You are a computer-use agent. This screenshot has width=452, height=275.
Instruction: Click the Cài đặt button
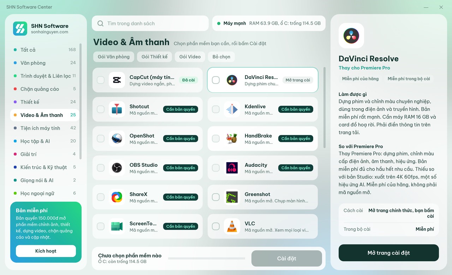pyautogui.click(x=287, y=258)
